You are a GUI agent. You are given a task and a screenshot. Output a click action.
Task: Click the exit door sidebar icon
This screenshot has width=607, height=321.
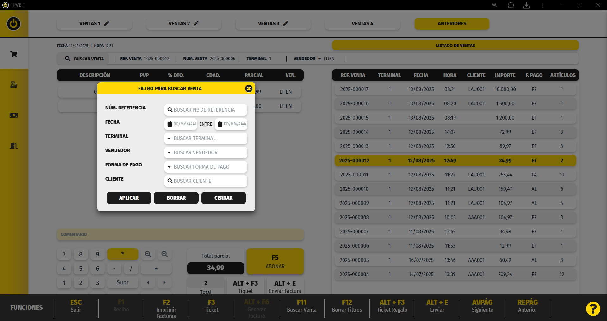tap(14, 146)
